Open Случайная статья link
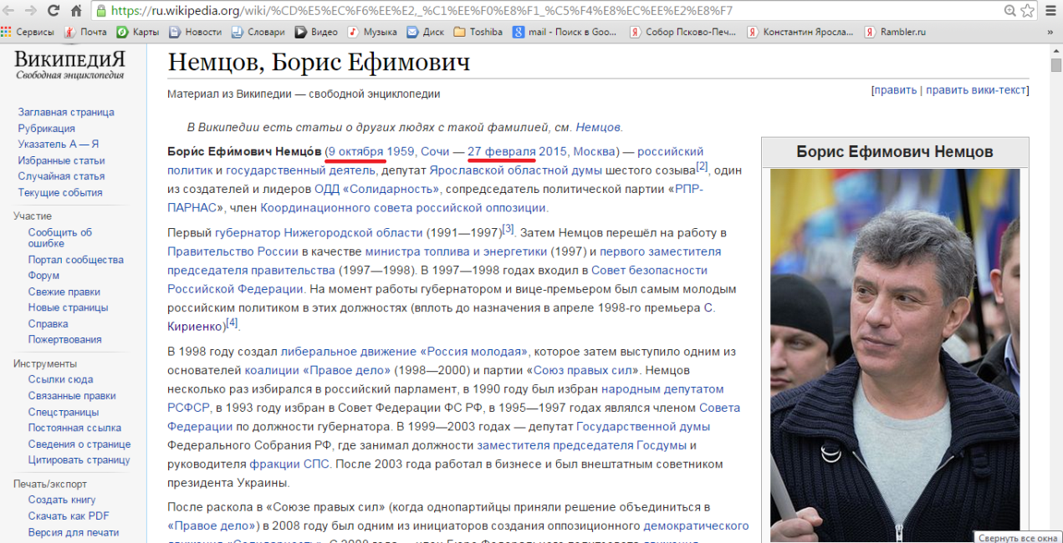The image size is (1063, 543). (61, 176)
